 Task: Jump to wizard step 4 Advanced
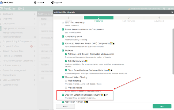pos(159,19)
